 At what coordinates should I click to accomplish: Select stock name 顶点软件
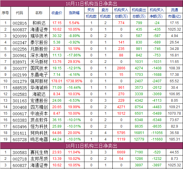pyautogui.click(x=39, y=120)
